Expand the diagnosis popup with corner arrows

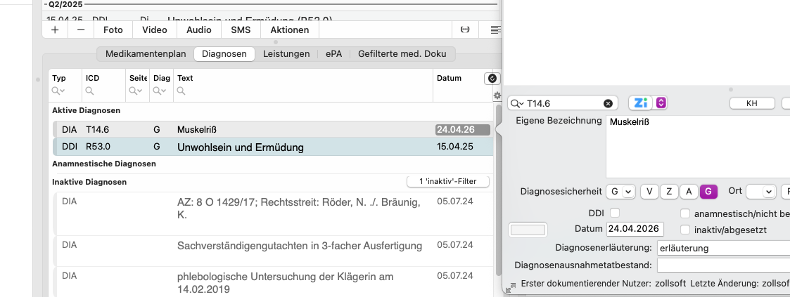coord(511,288)
